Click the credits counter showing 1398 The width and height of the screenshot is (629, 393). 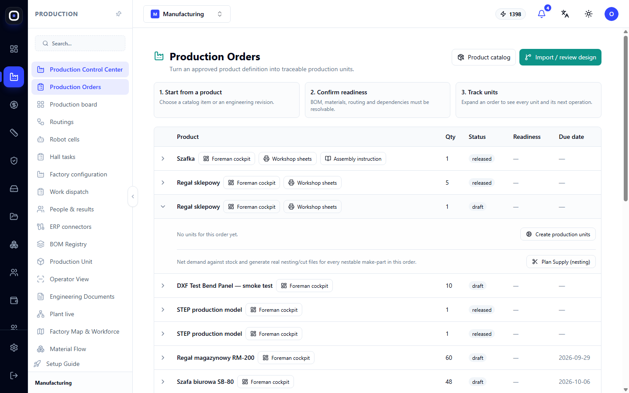pyautogui.click(x=511, y=14)
